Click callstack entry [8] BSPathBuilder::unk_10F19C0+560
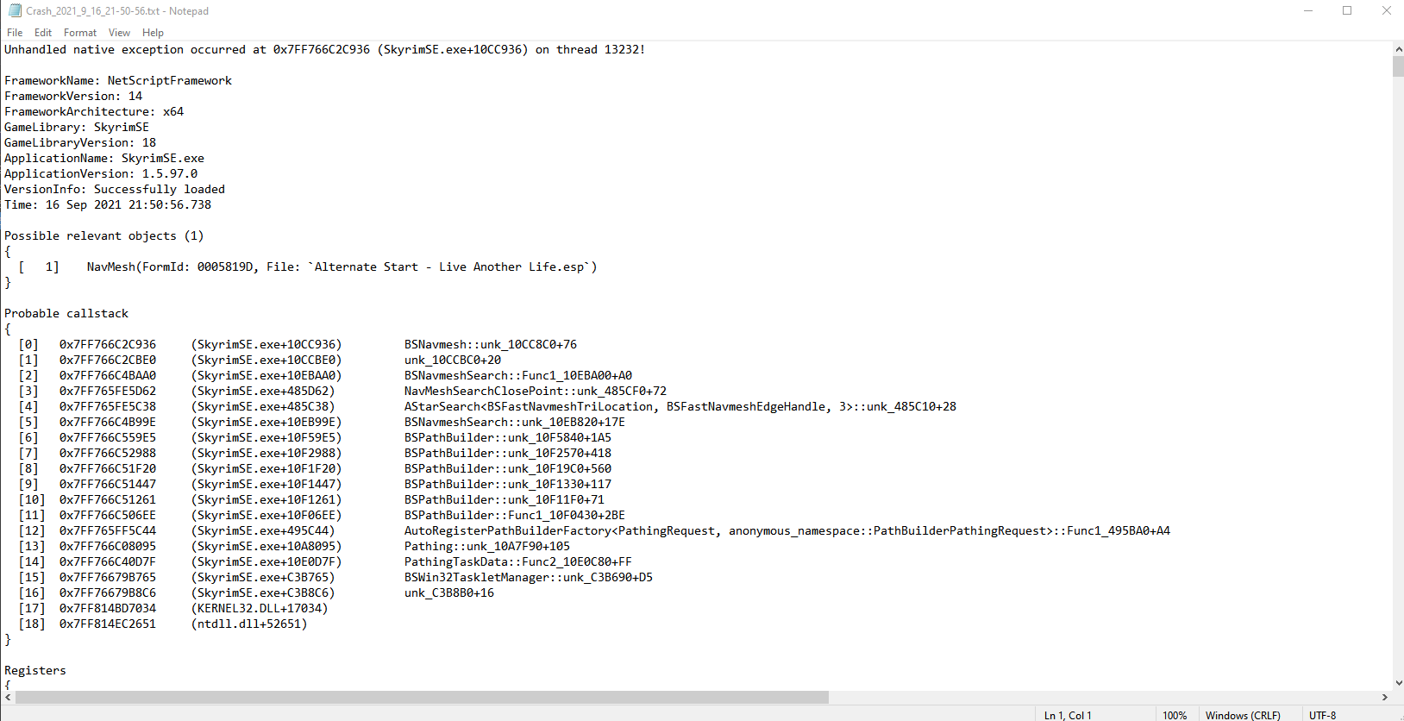 315,468
